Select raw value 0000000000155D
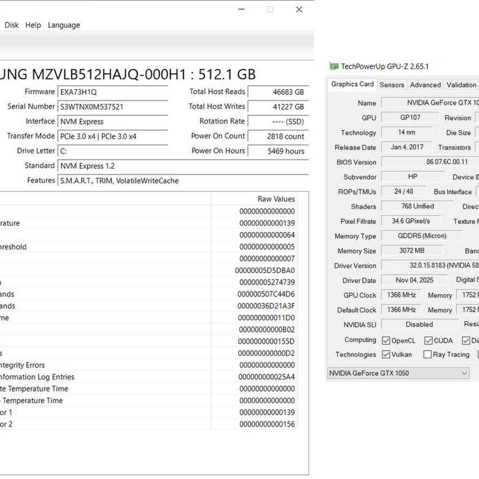 (x=266, y=341)
